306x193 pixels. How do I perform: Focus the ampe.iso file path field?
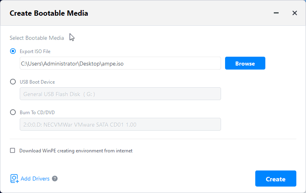[120, 63]
